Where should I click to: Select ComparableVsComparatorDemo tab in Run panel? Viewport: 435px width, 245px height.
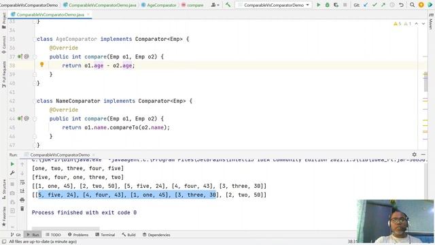tap(60, 154)
